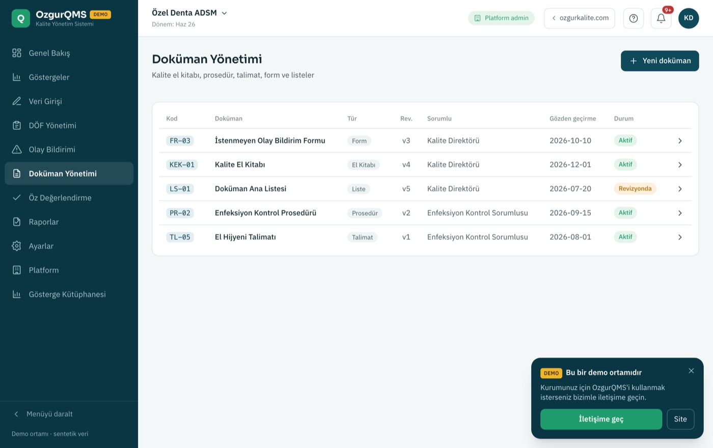Click the Yeni doküman button

[660, 61]
